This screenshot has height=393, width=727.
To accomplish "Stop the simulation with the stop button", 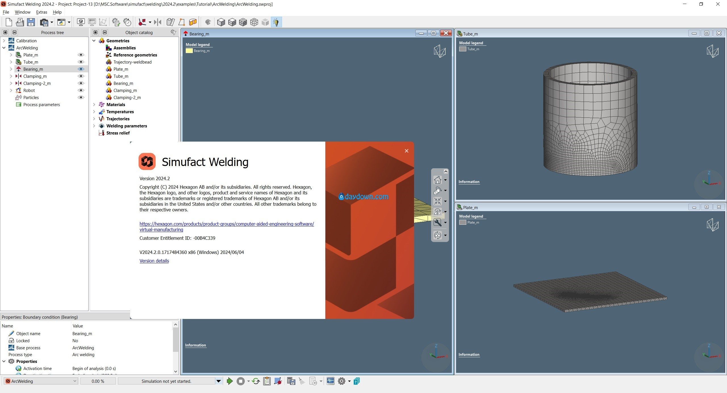I will pyautogui.click(x=241, y=381).
